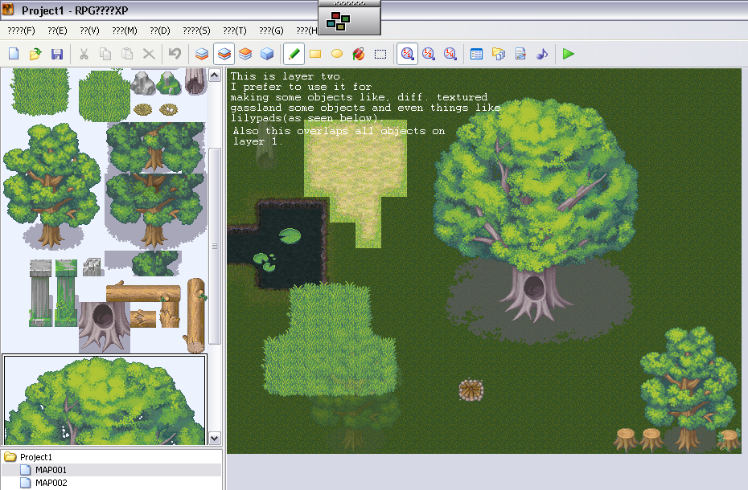Image resolution: width=748 pixels, height=490 pixels.
Task: Start playtest with the green play button
Action: click(x=569, y=54)
